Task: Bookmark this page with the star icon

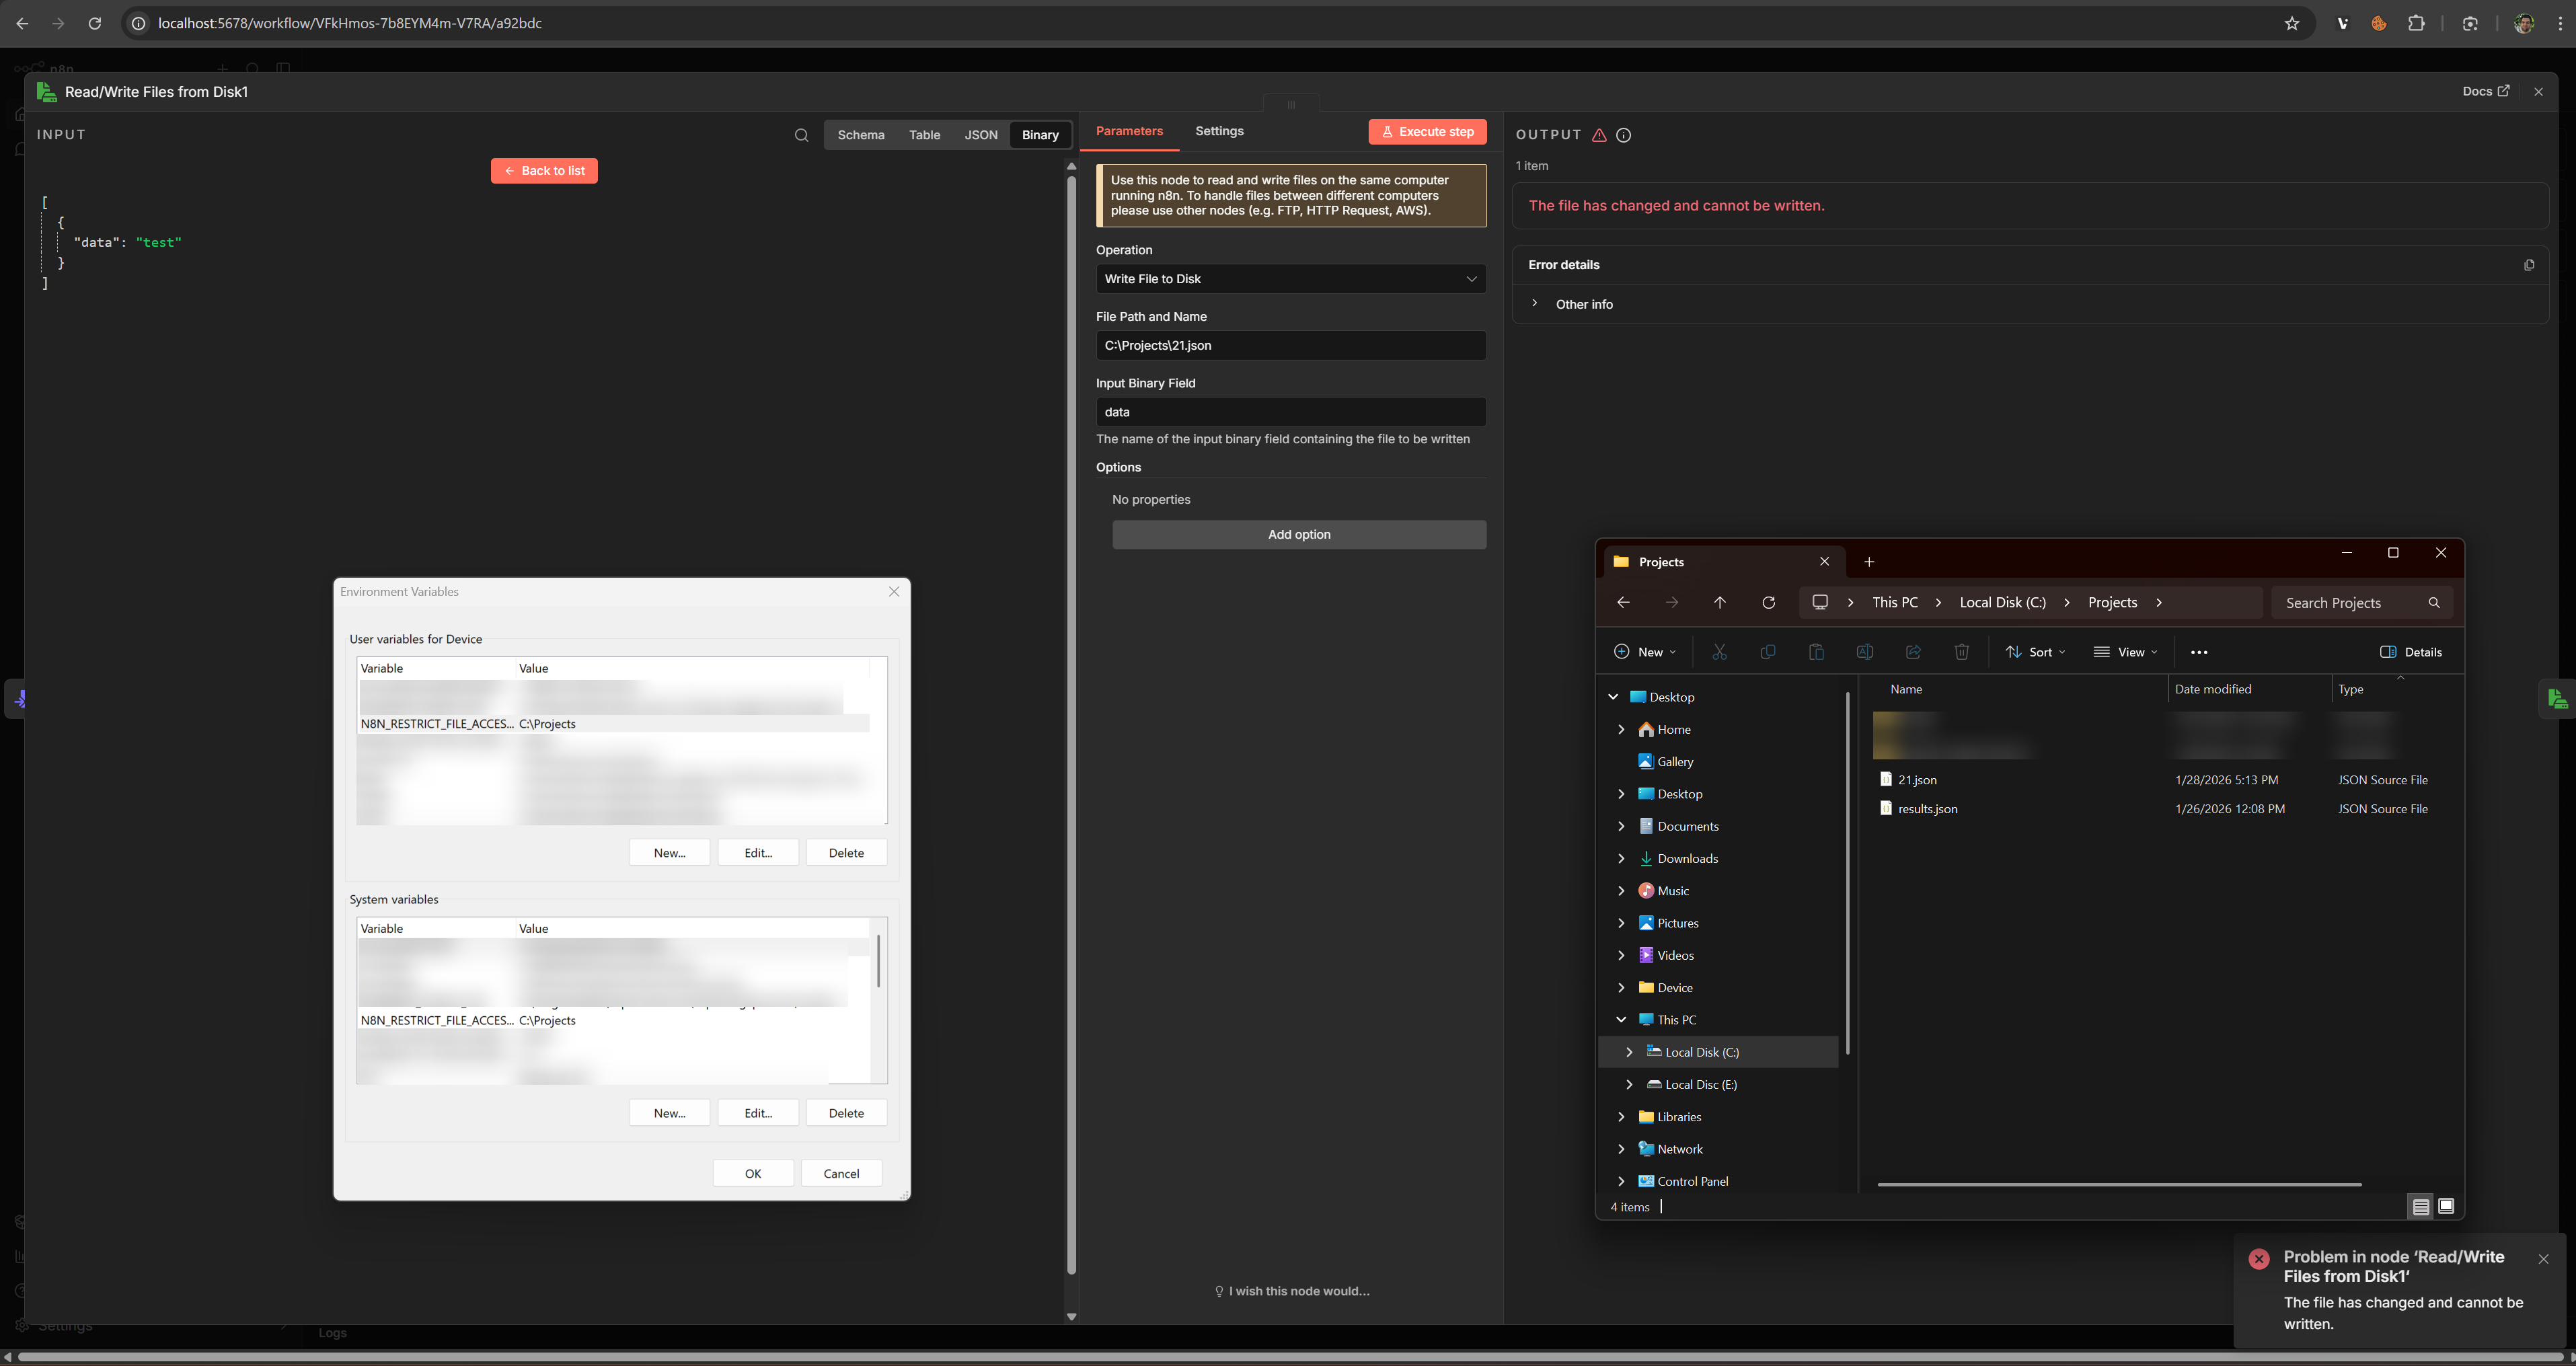Action: pyautogui.click(x=2292, y=23)
